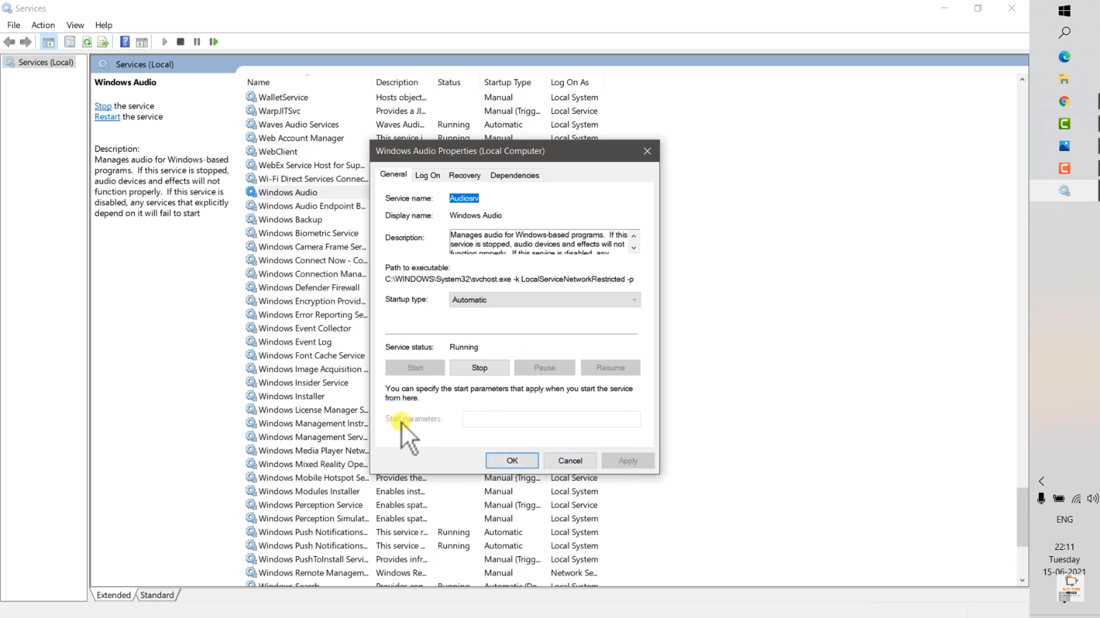Click the Restart Service toolbar icon
The width and height of the screenshot is (1100, 618).
(x=214, y=42)
